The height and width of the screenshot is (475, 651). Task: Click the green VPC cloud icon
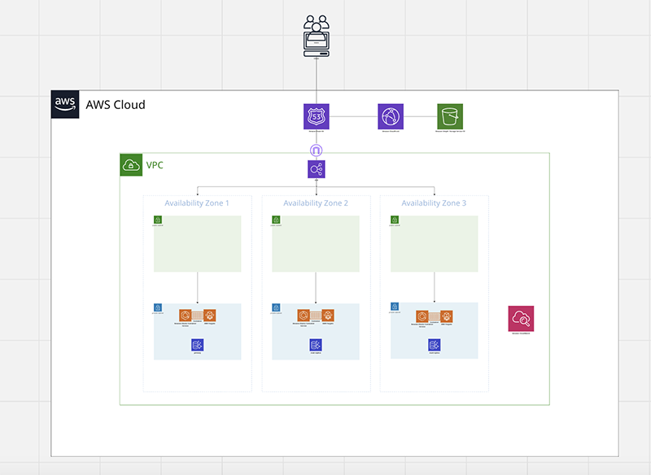(x=131, y=164)
